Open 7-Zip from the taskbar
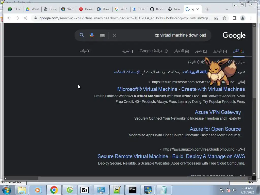Screen dimensions: 260x195 pyautogui.click(x=85, y=190)
